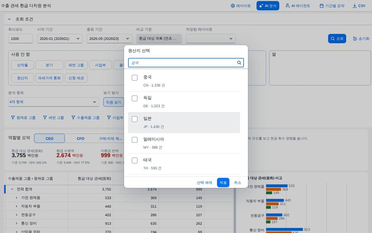
Task: Click the 세번 그룹 dimension chip
Action: pyautogui.click(x=76, y=65)
